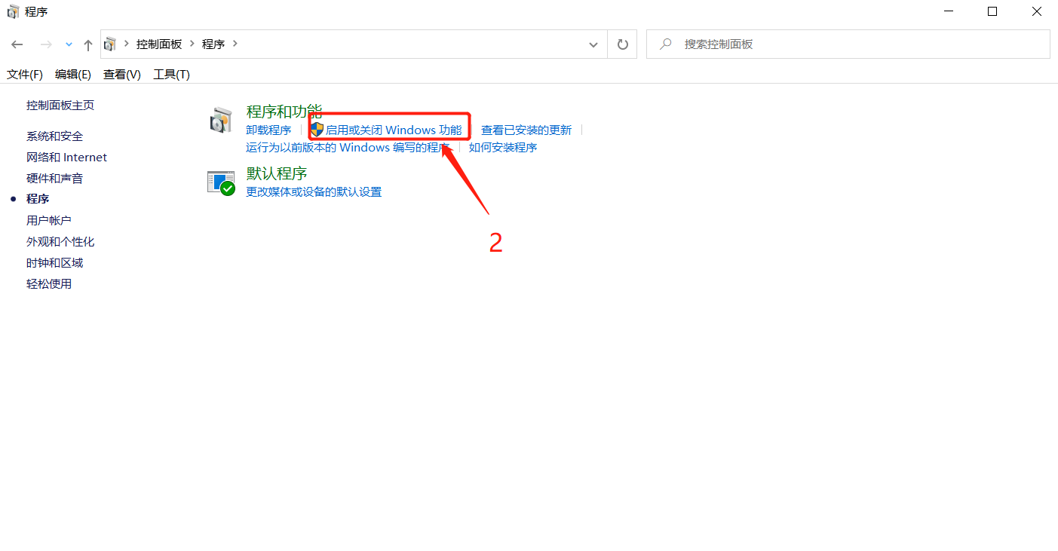Click the control panel icon in address bar

point(110,44)
